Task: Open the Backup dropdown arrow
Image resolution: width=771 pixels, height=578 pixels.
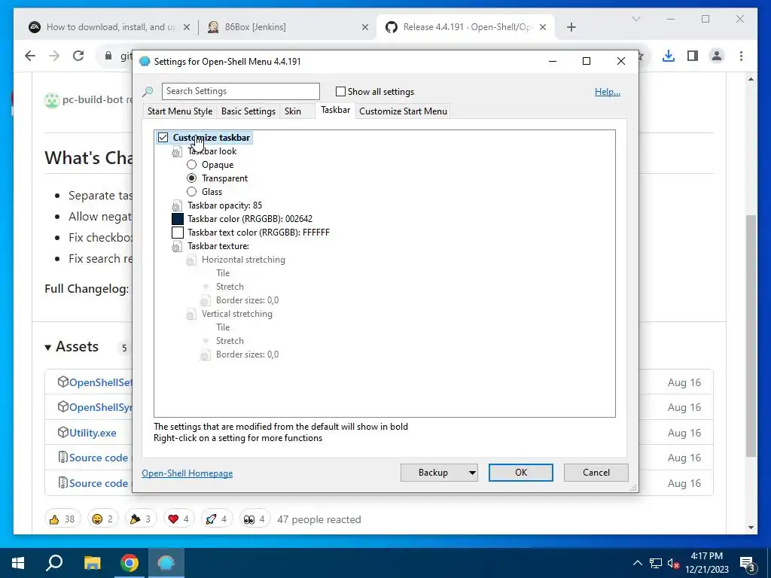Action: pos(472,473)
